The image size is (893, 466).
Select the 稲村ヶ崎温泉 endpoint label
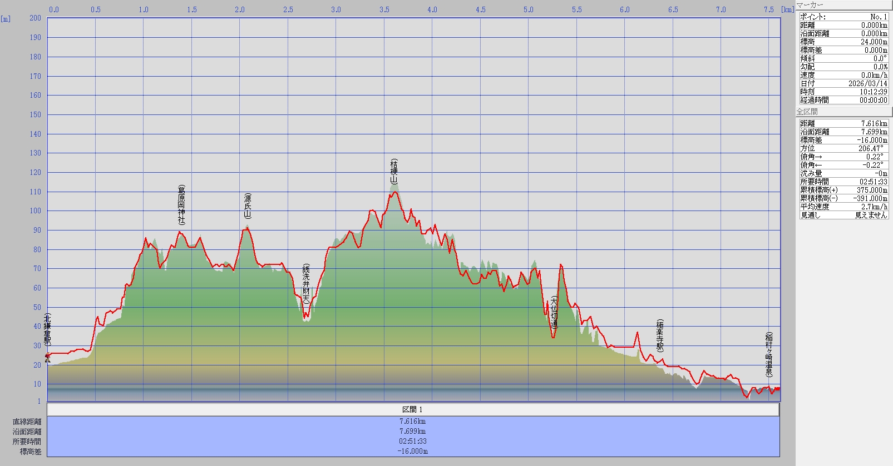click(x=768, y=355)
